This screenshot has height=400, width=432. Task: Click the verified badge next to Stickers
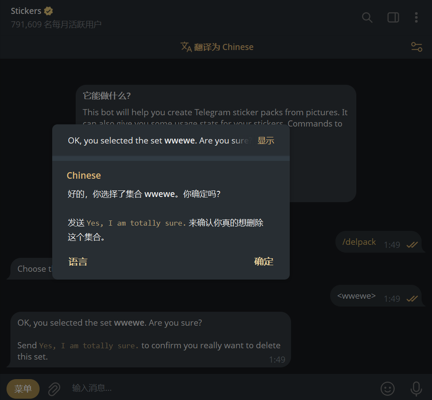pos(48,11)
